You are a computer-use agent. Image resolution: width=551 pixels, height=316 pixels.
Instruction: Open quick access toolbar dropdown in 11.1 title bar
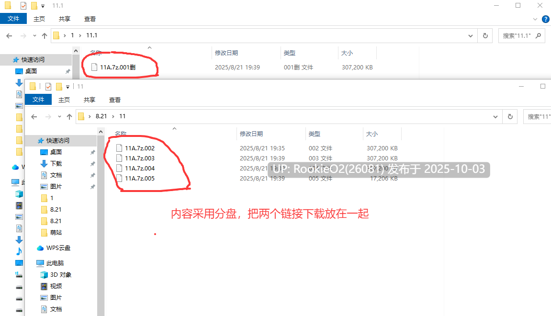point(43,6)
